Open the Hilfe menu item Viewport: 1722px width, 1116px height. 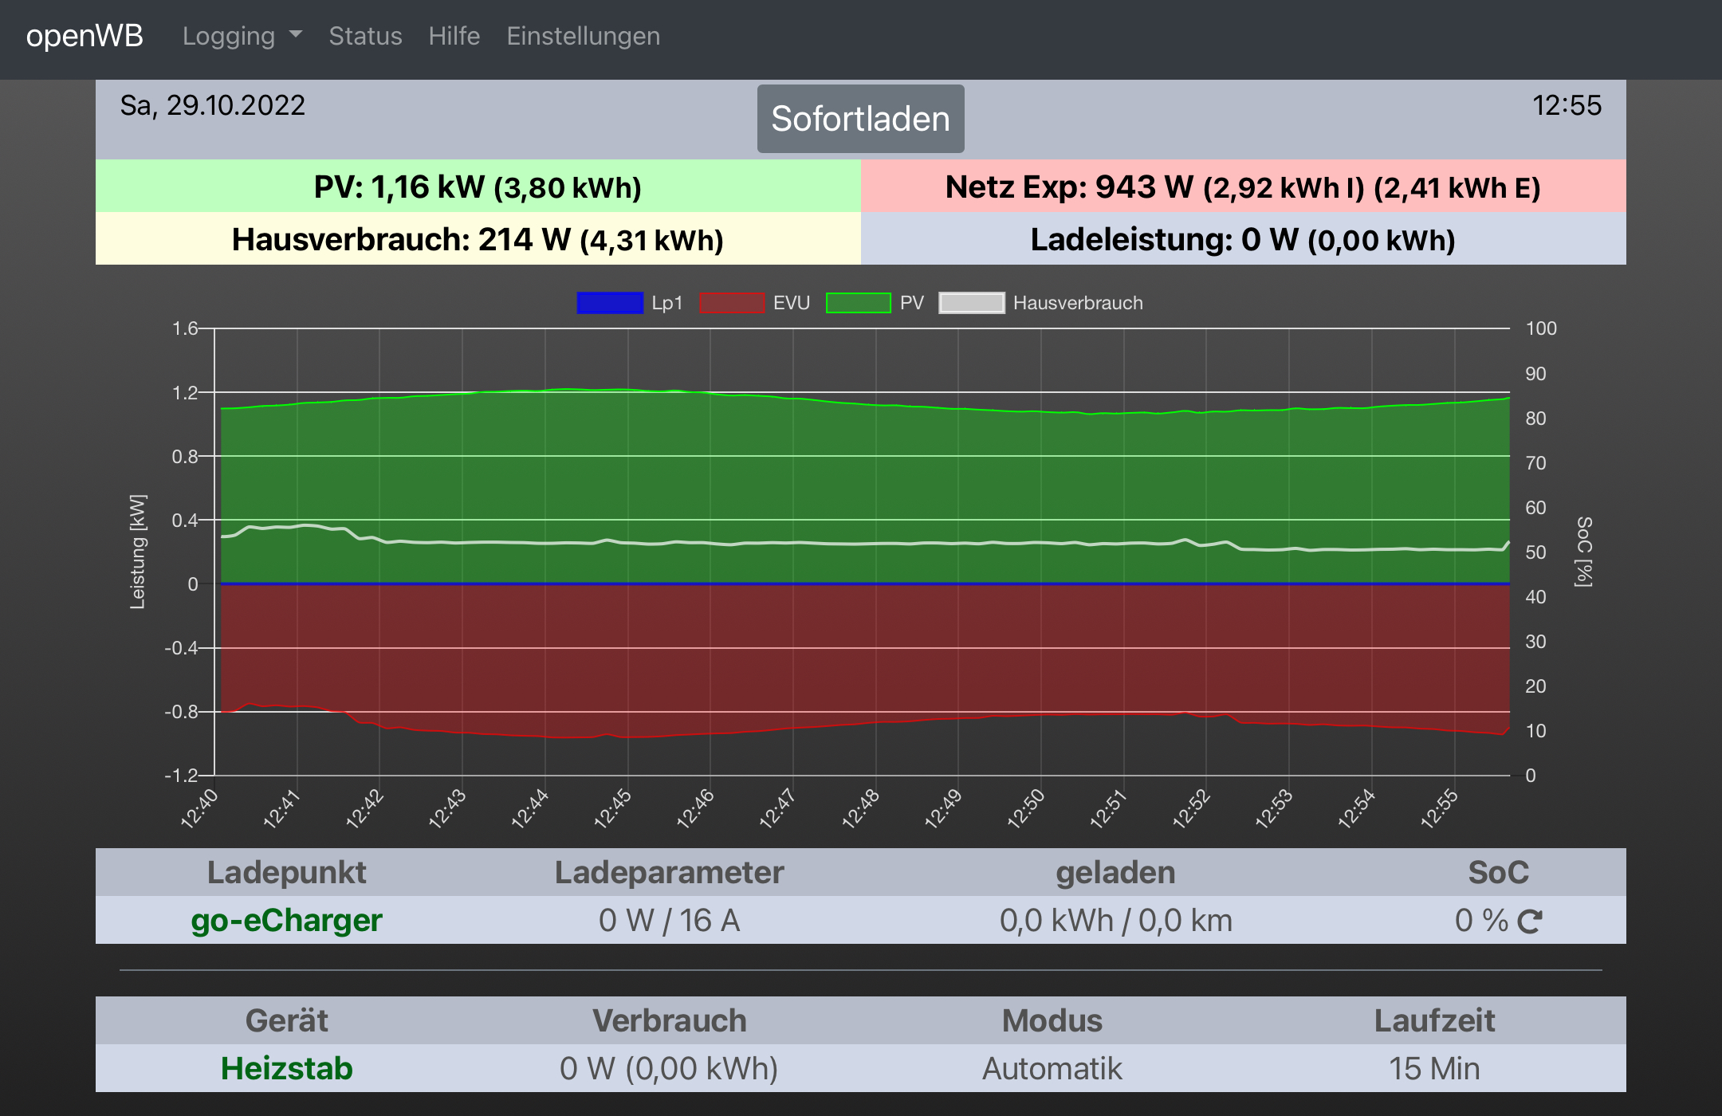click(x=454, y=36)
